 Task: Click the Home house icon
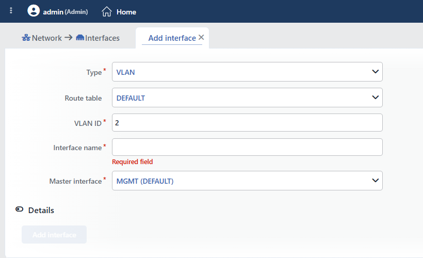coord(107,11)
